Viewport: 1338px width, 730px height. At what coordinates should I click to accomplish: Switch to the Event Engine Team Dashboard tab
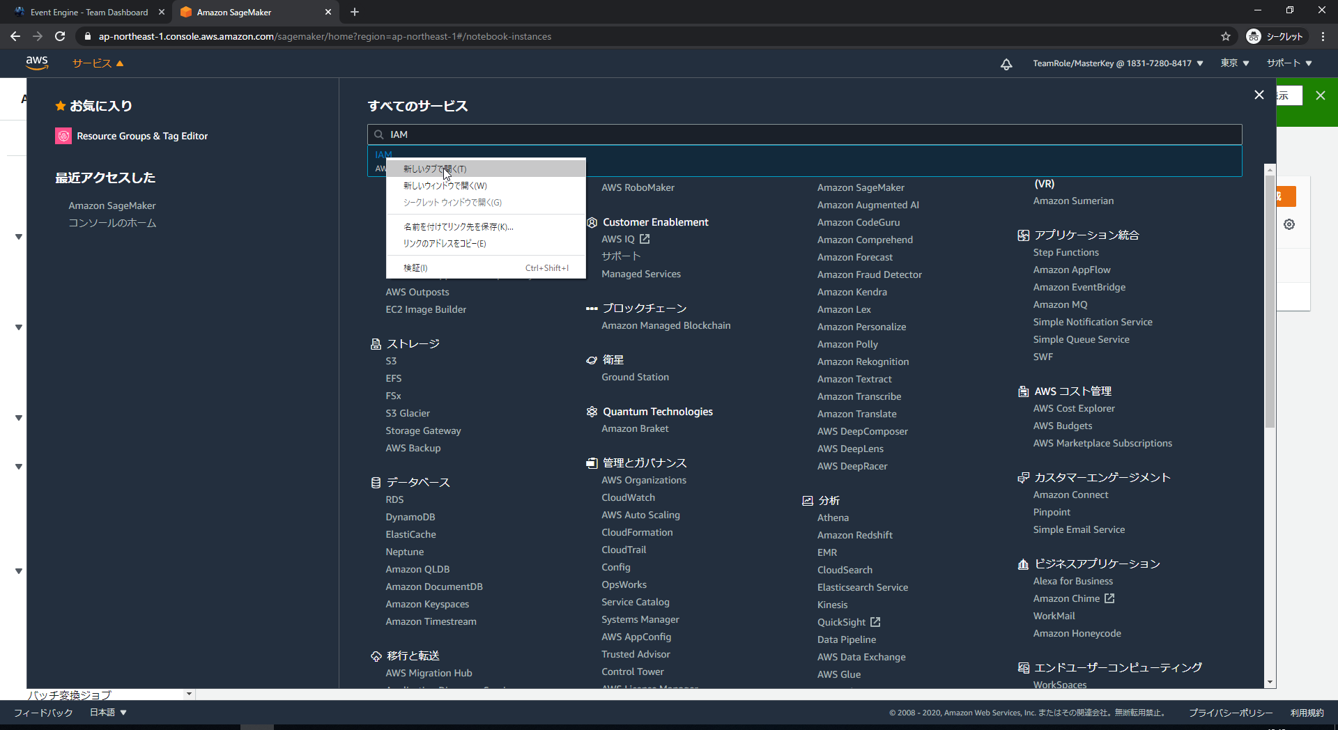[89, 12]
